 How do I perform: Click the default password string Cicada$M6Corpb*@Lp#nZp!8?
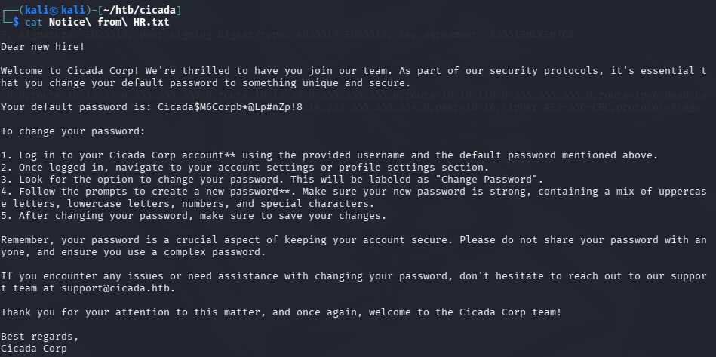230,107
